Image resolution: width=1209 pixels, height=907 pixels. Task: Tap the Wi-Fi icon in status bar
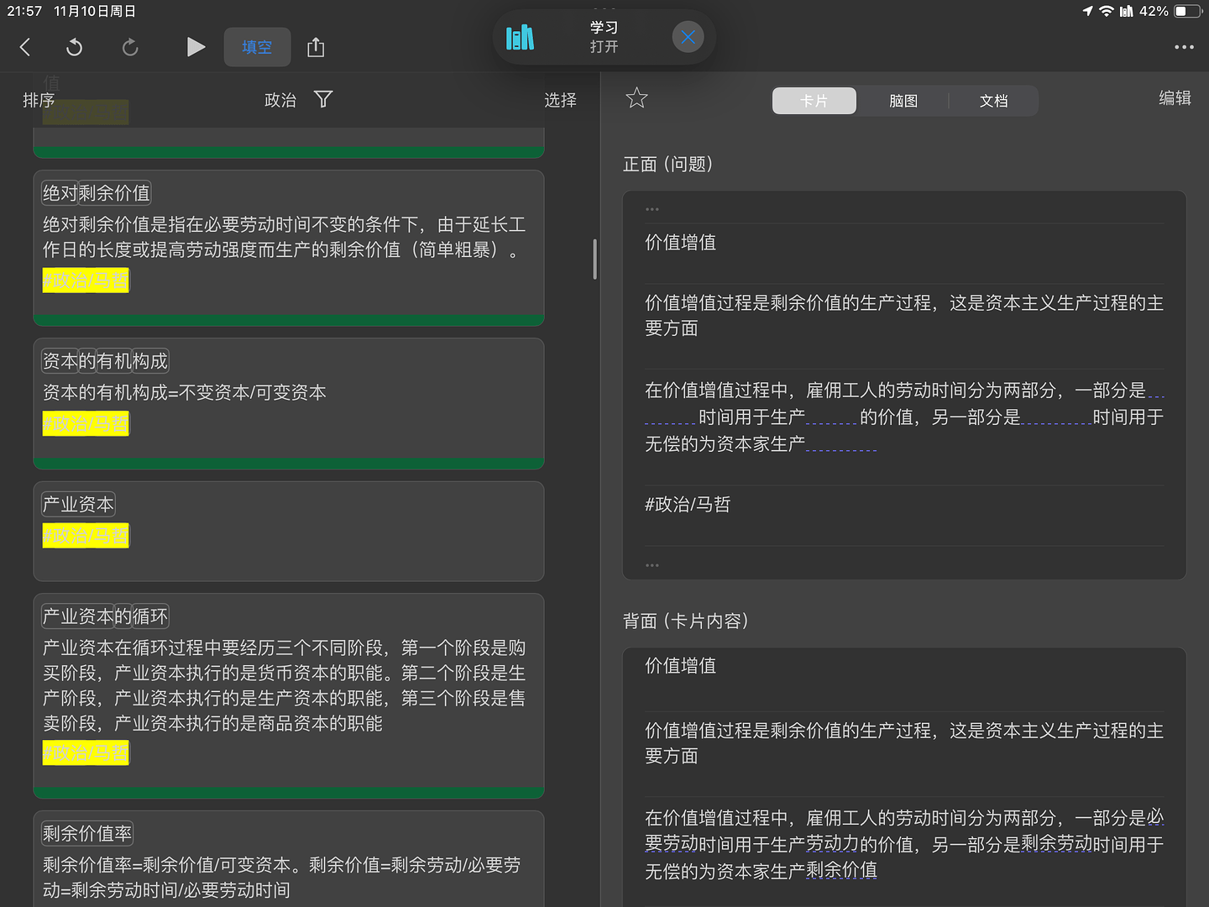tap(1107, 11)
